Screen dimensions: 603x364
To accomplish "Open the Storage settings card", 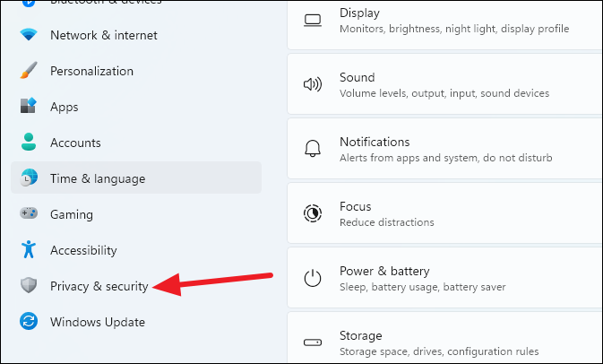I will click(444, 342).
